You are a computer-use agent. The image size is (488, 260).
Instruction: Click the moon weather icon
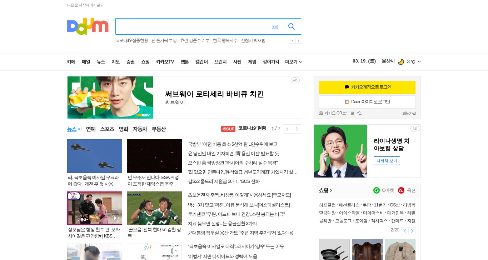point(401,62)
